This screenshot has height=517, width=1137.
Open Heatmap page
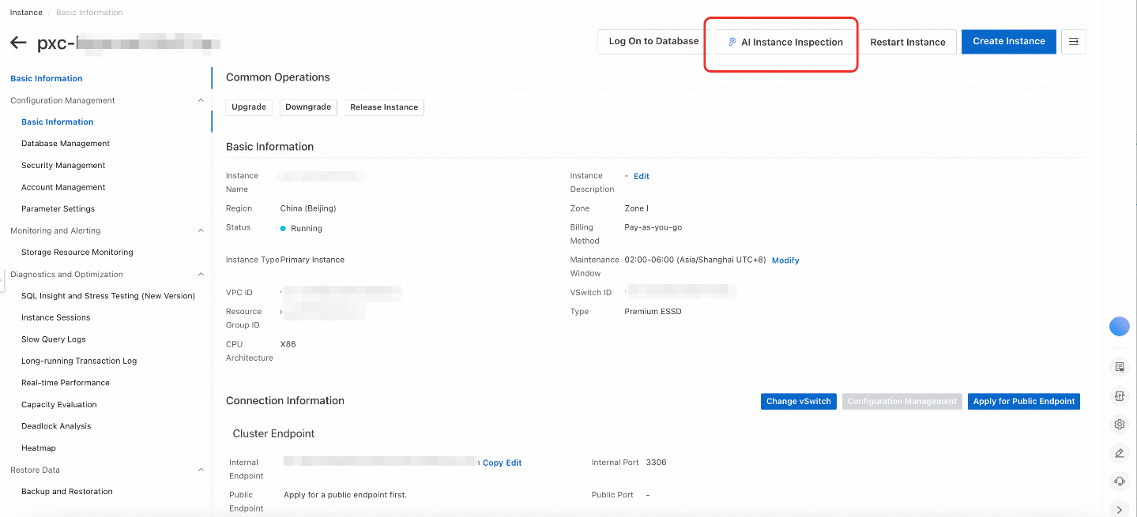click(x=39, y=448)
